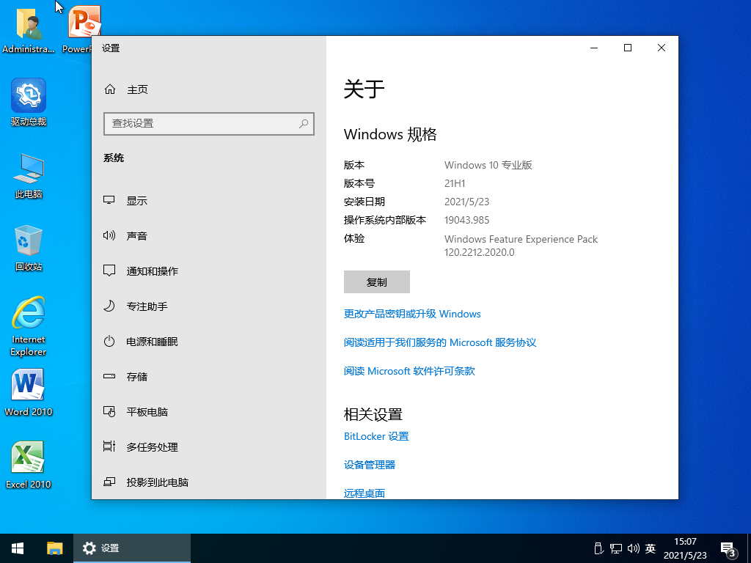
Task: Open 电源和睡眠 power icon
Action: (x=109, y=341)
